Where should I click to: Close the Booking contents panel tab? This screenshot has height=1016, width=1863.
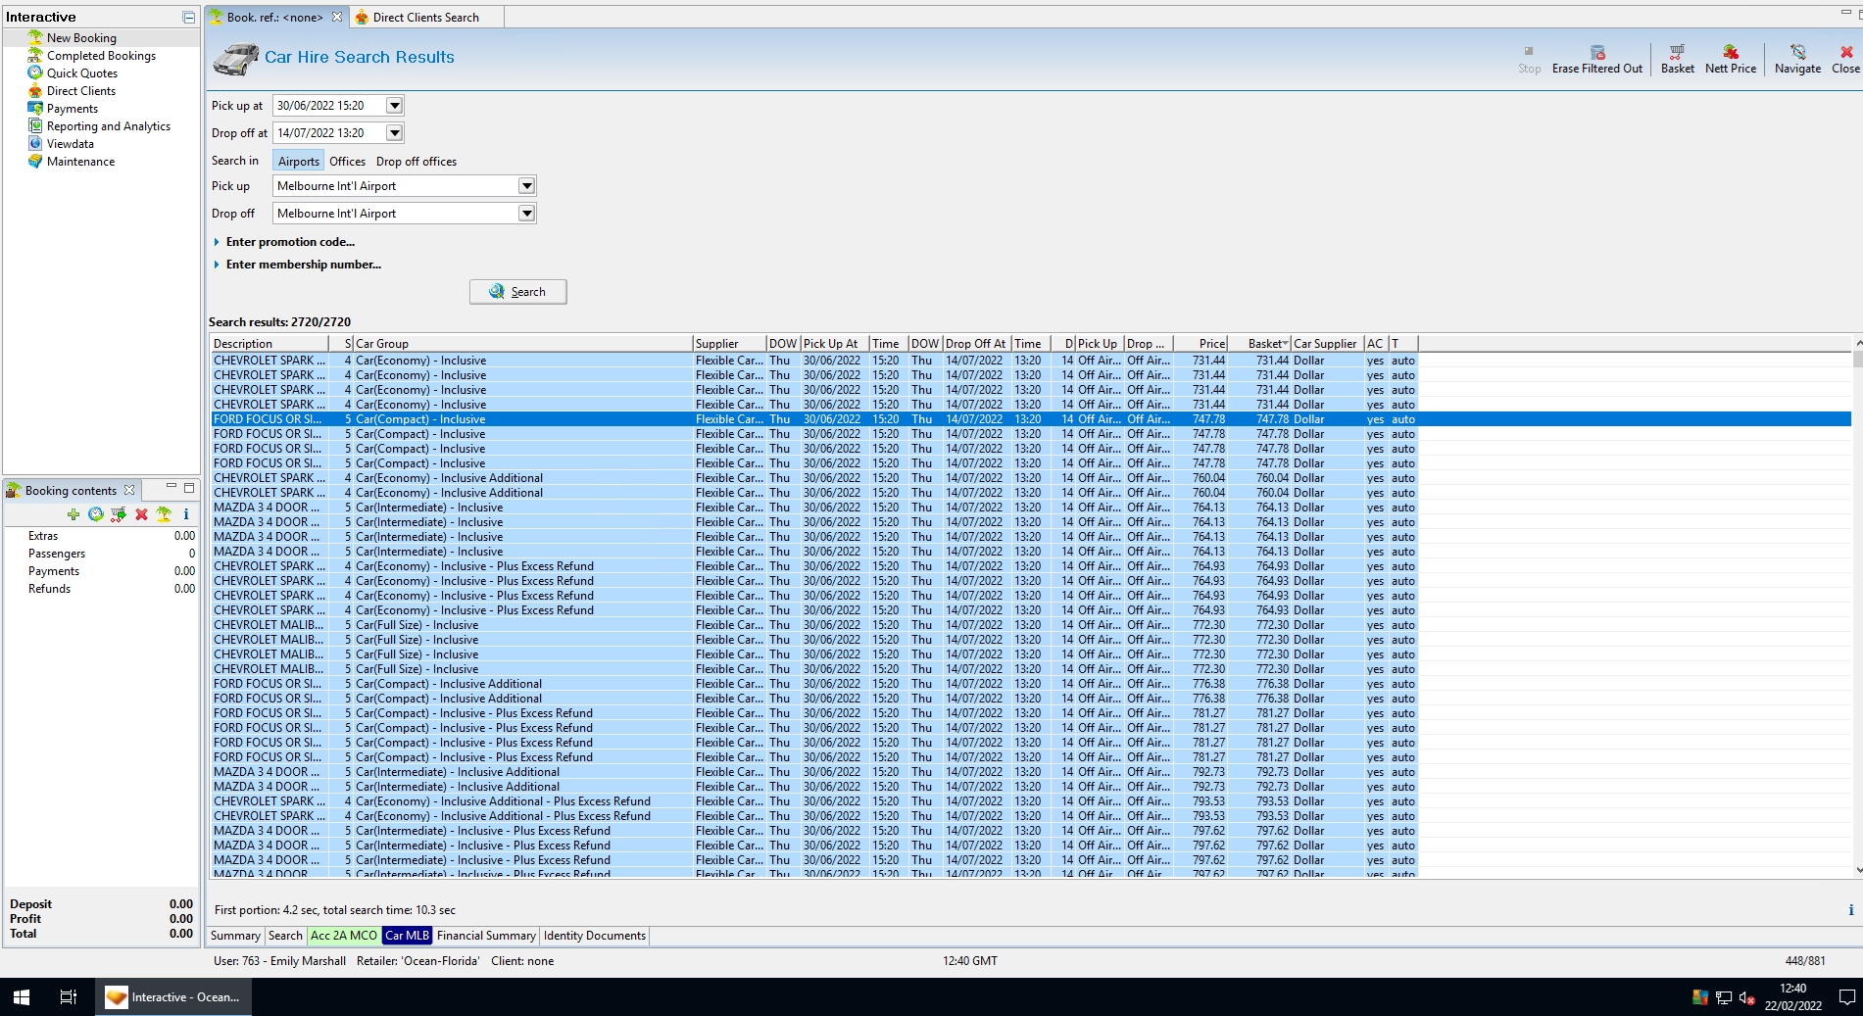129,490
